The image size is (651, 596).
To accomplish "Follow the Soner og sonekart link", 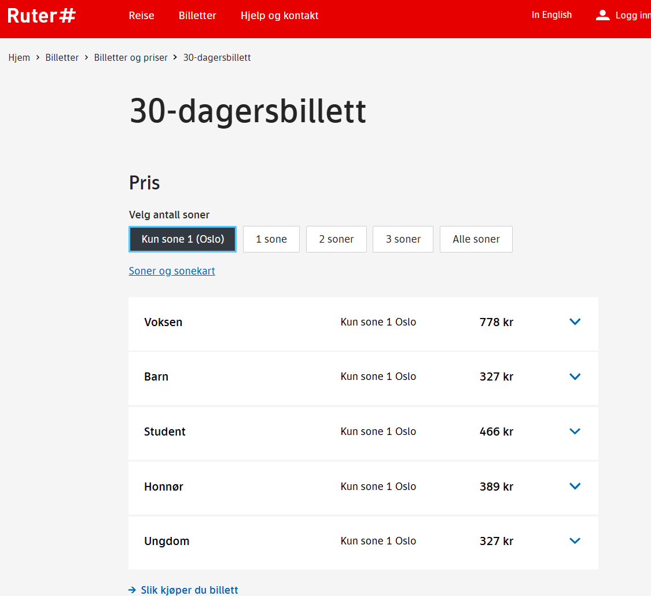I will [x=172, y=271].
